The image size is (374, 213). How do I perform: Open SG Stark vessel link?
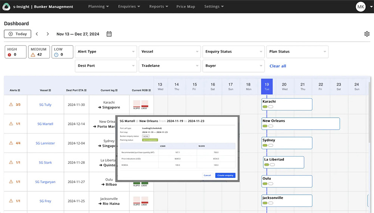coord(45,163)
